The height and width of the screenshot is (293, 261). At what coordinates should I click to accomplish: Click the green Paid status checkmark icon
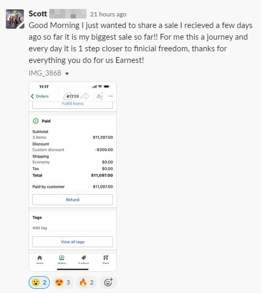click(36, 121)
